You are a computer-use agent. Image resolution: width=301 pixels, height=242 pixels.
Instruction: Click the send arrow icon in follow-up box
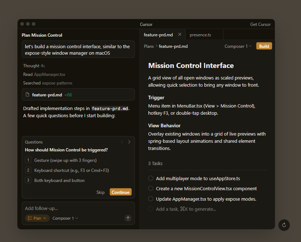(128, 218)
